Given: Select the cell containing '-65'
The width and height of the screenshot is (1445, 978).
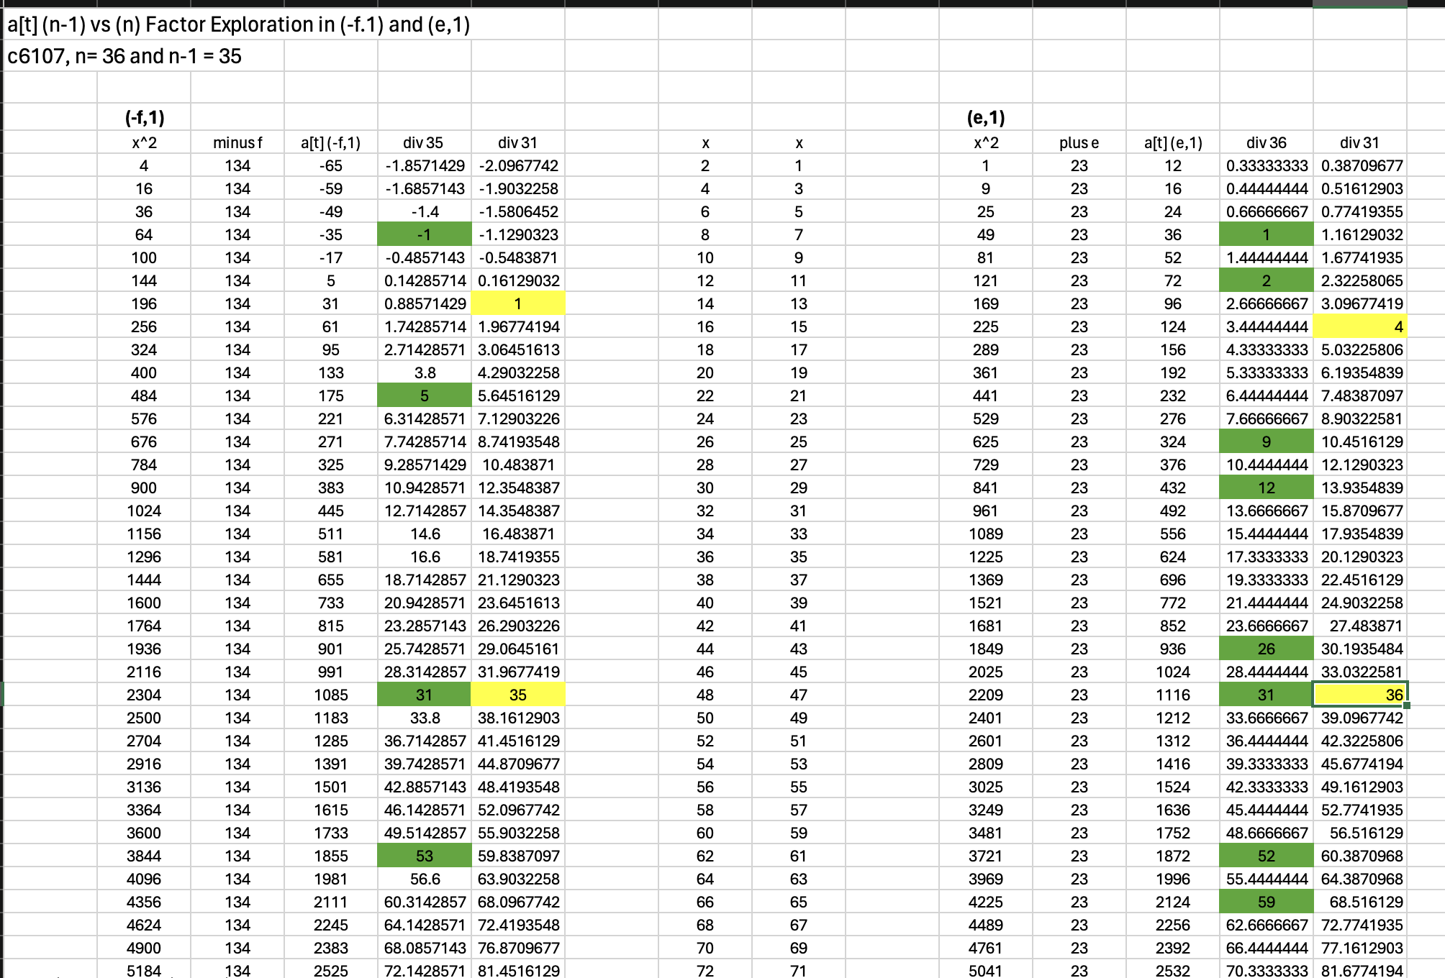Looking at the screenshot, I should [x=331, y=165].
